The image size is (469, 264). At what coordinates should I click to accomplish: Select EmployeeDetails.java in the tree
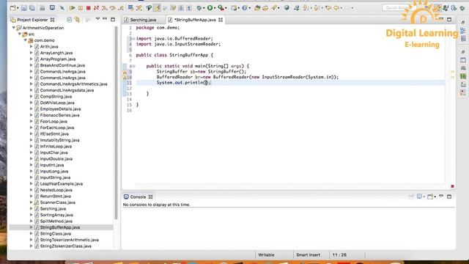(x=60, y=109)
